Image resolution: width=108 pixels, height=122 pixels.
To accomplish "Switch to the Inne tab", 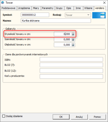I will pos(78,8).
